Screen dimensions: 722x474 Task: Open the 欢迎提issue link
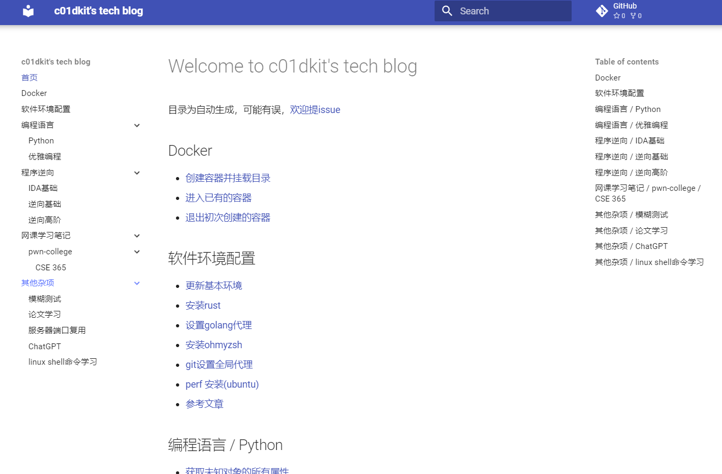coord(315,110)
